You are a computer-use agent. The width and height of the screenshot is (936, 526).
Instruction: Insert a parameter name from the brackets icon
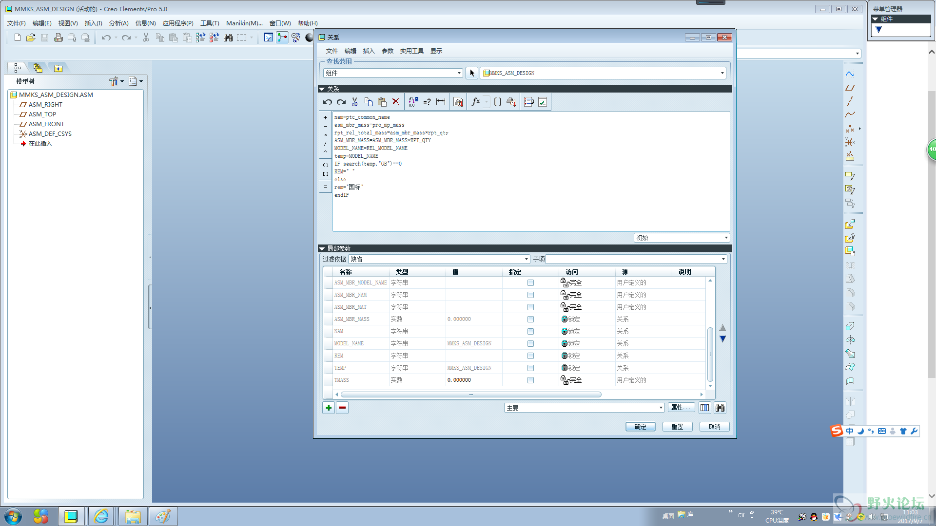[497, 102]
